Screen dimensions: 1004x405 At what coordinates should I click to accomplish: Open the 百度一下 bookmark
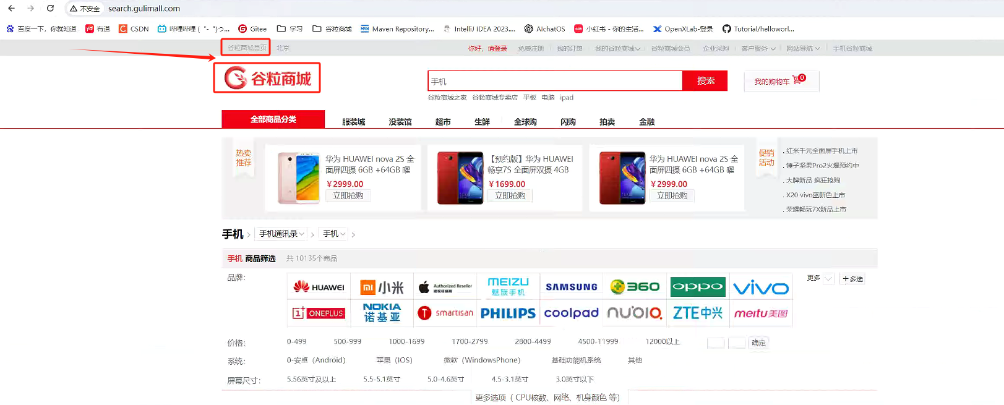click(x=41, y=28)
